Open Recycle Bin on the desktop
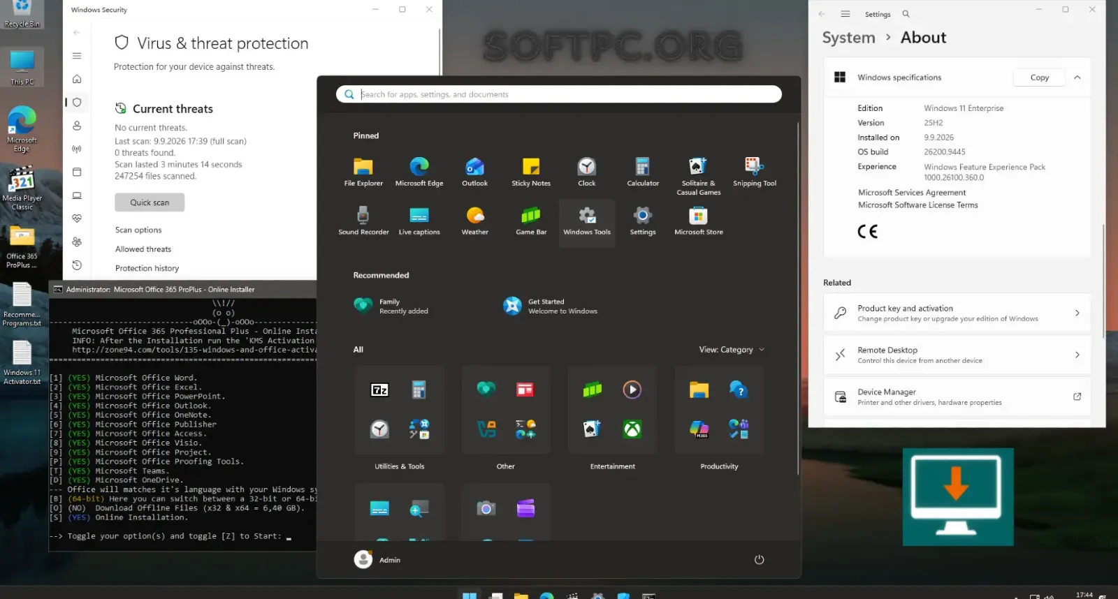The image size is (1118, 599). coord(22,15)
